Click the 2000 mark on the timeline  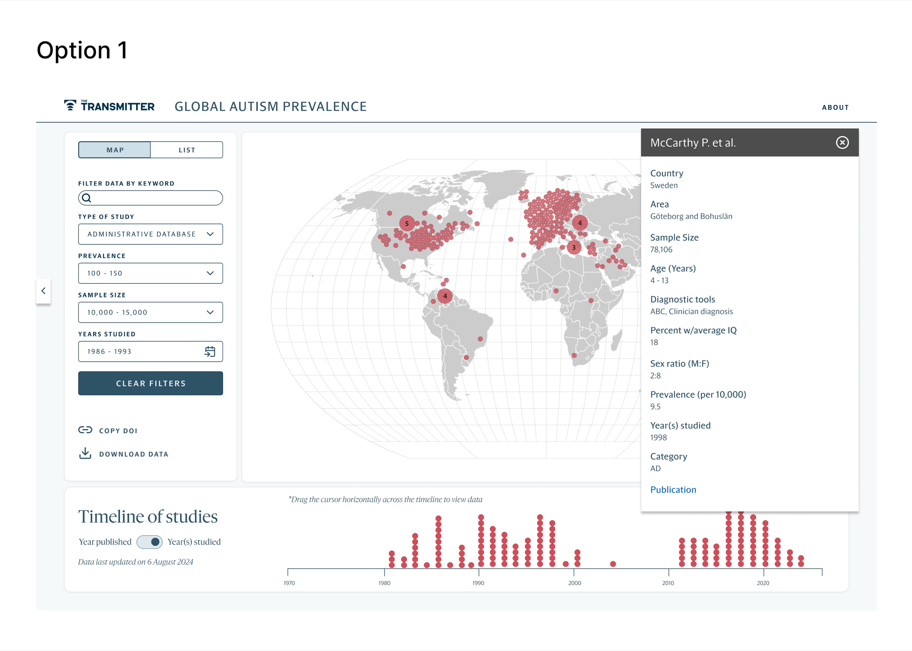574,583
